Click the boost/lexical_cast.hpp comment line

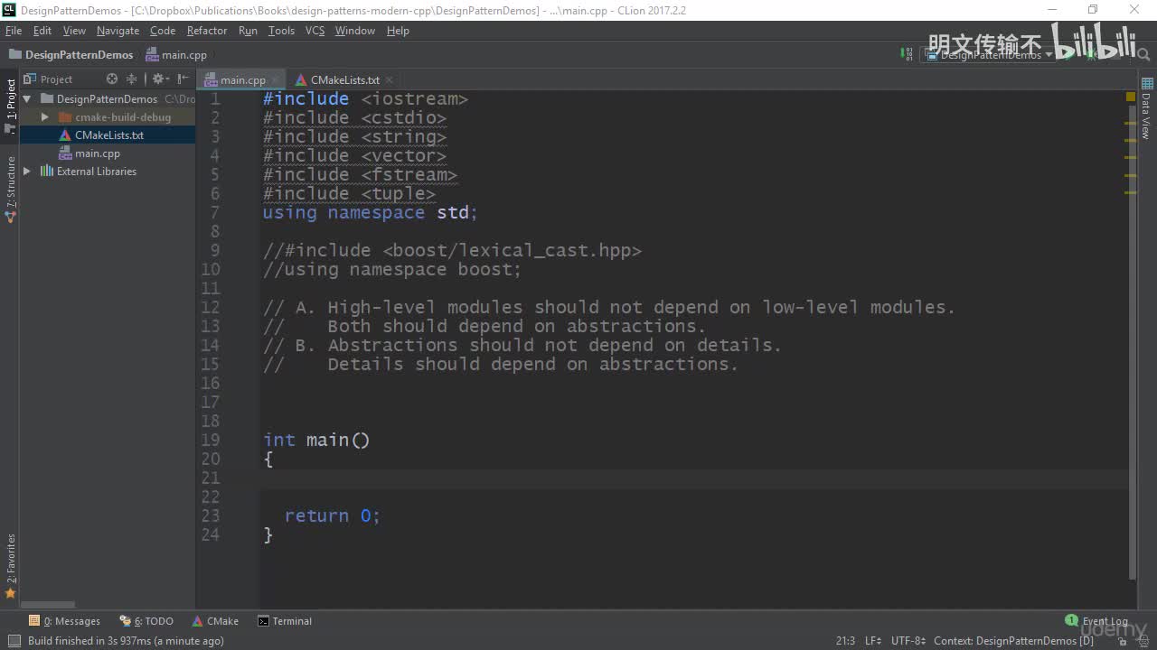tap(452, 251)
